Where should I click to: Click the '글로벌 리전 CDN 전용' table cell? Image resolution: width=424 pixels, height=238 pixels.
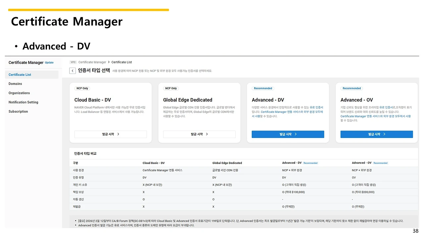tap(225, 170)
